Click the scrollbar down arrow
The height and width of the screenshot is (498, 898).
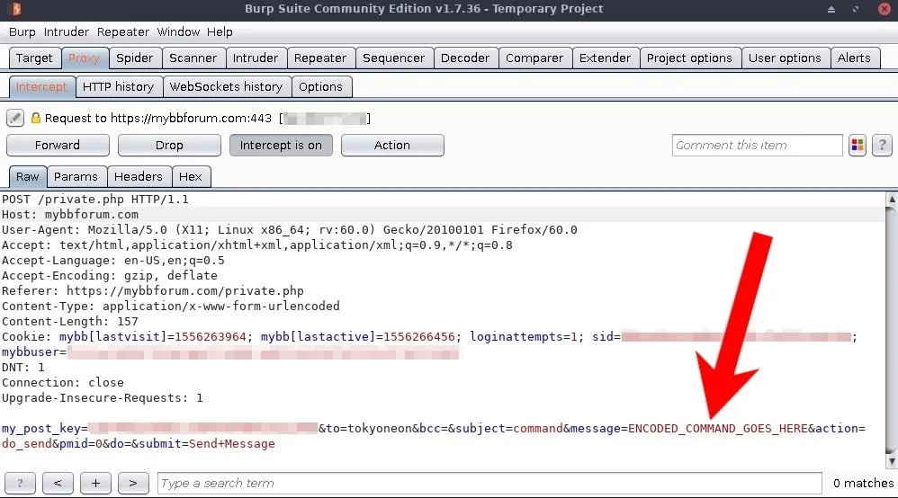coord(891,461)
